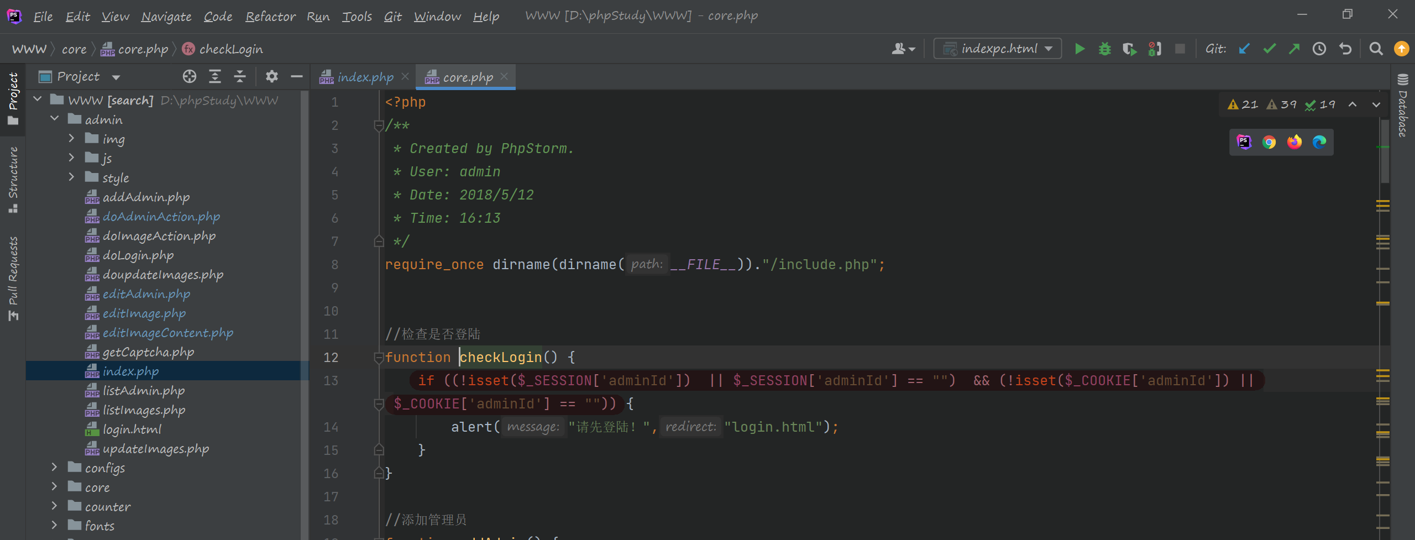Select getCaptcha.php in project tree
Screen dimensions: 1415x540
[148, 352]
